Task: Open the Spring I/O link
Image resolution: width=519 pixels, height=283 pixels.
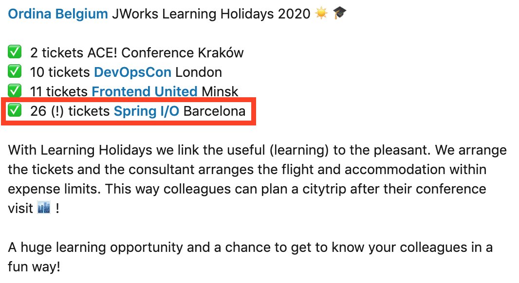Action: (x=146, y=111)
